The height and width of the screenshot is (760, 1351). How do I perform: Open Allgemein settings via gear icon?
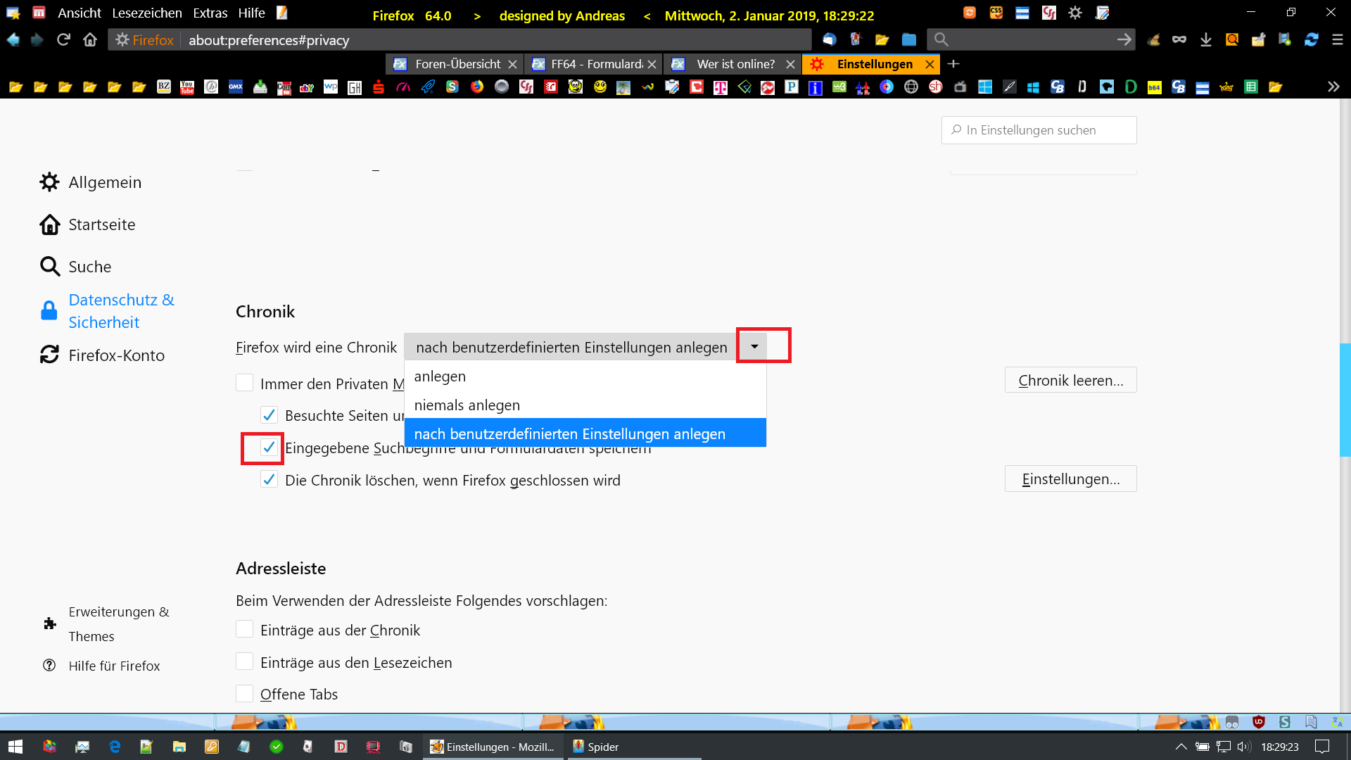pos(49,182)
